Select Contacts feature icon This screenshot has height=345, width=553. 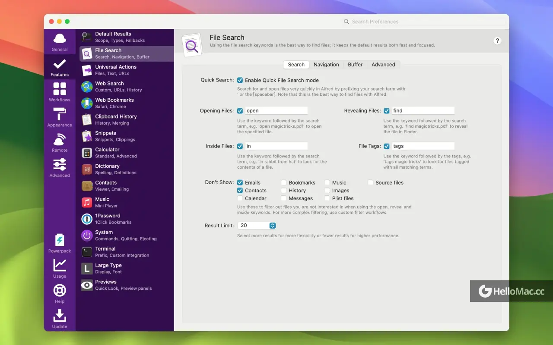(87, 186)
